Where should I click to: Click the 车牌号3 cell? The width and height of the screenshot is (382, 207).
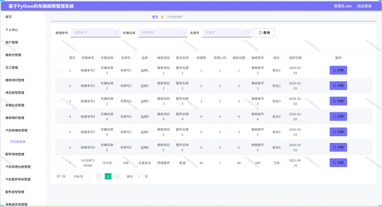(126, 101)
